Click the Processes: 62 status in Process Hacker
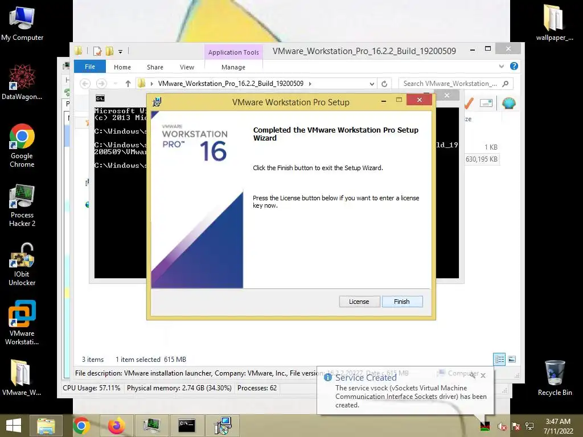Image resolution: width=583 pixels, height=437 pixels. coord(257,388)
